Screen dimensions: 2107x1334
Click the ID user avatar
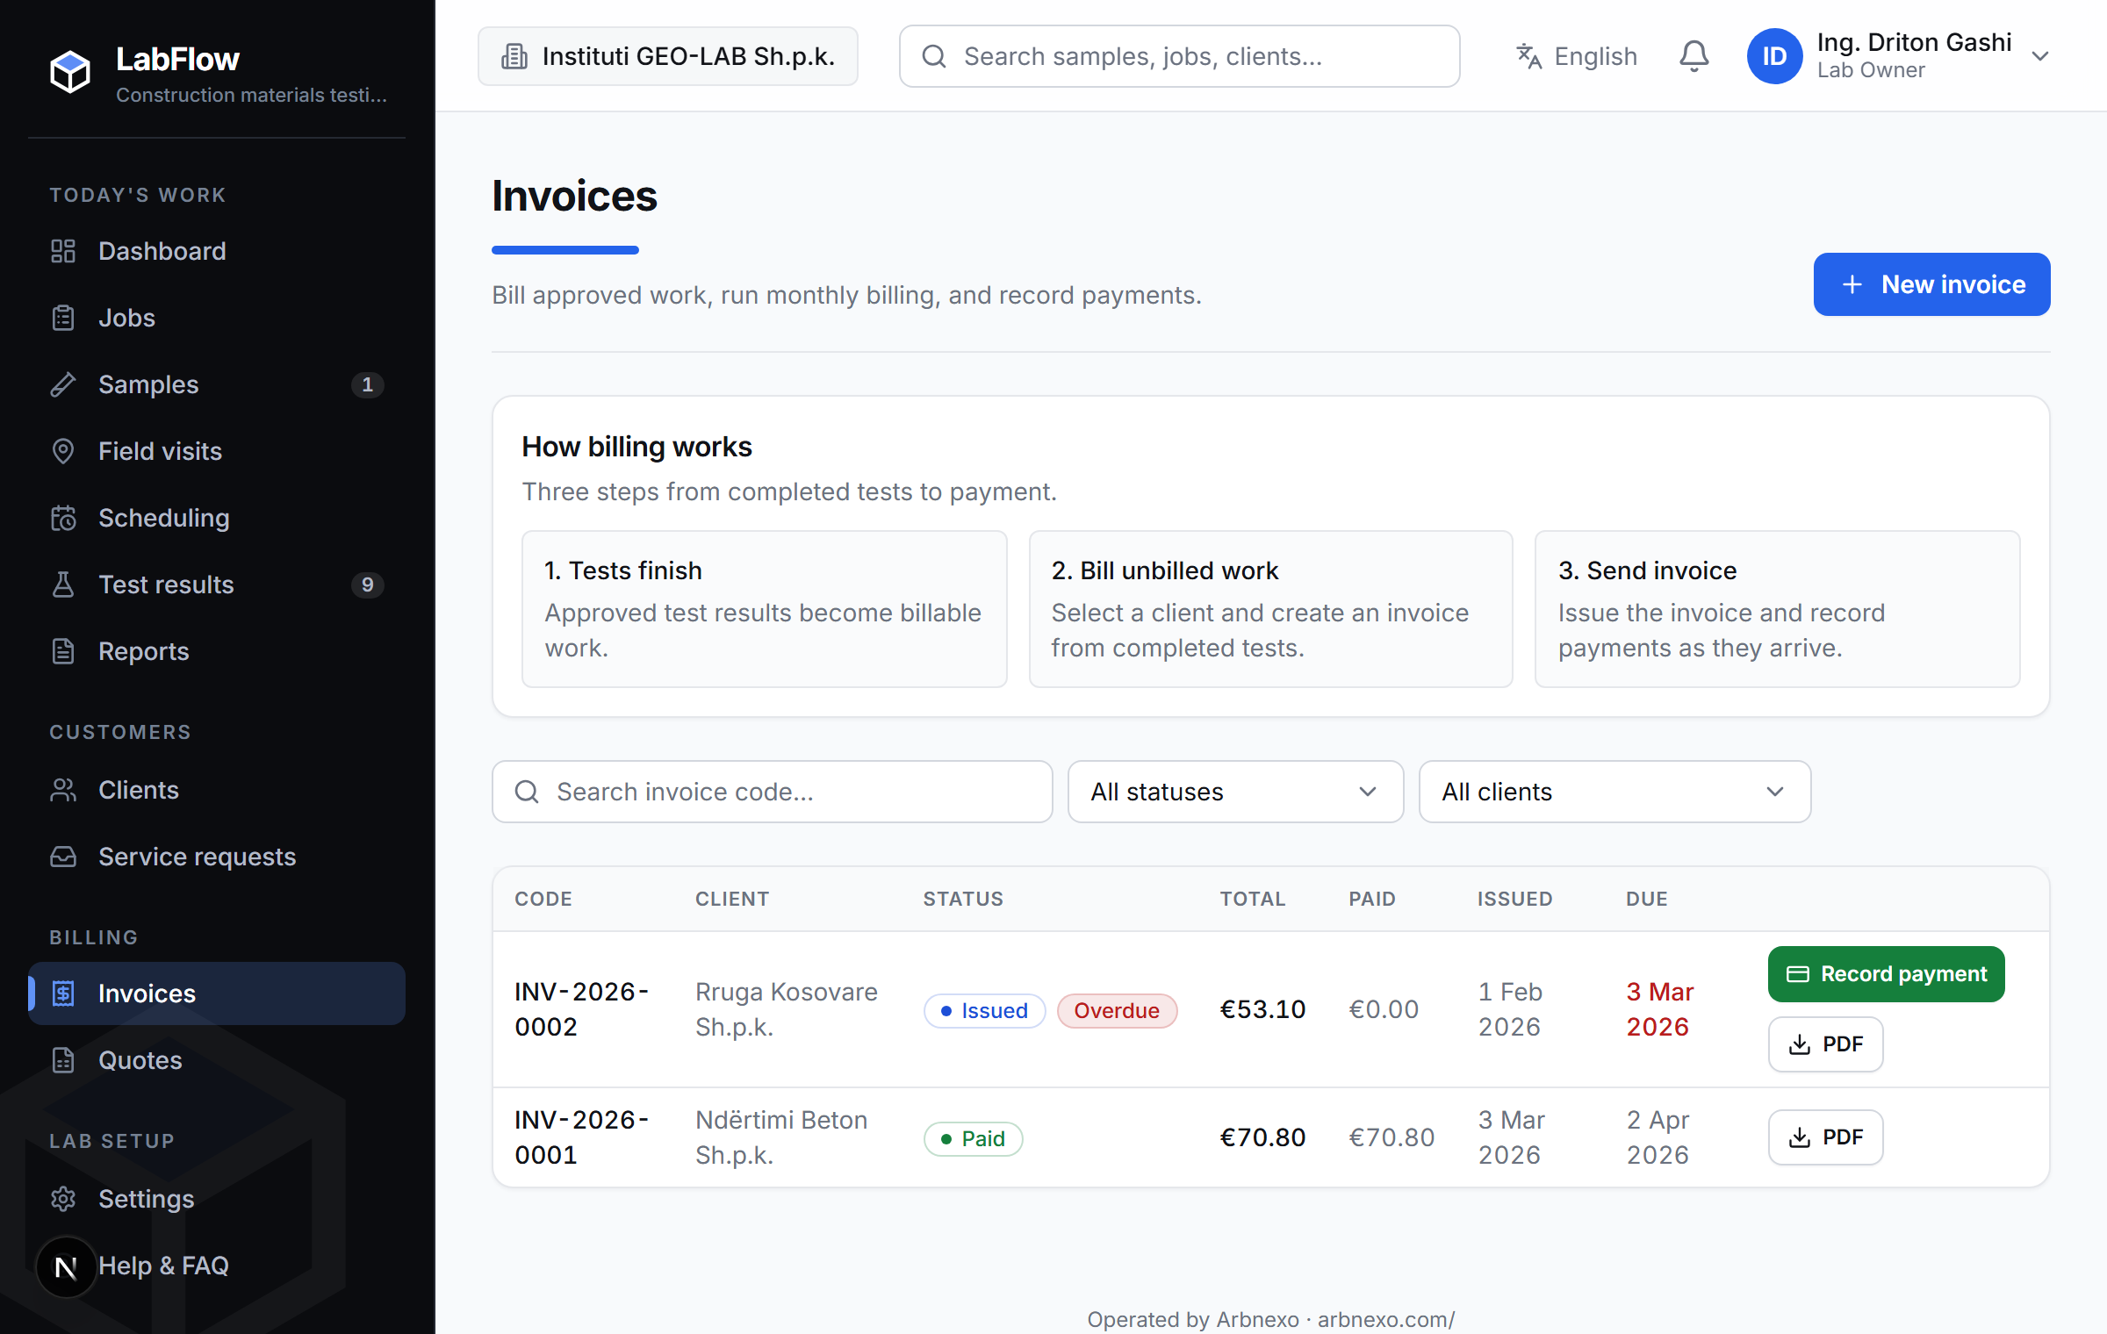tap(1774, 56)
